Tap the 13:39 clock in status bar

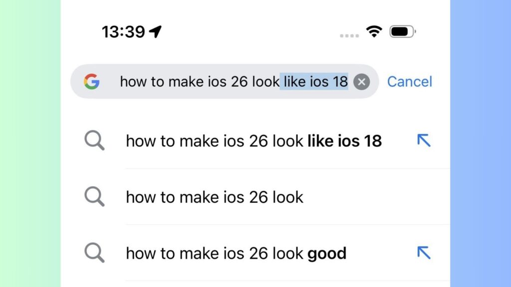click(x=123, y=32)
